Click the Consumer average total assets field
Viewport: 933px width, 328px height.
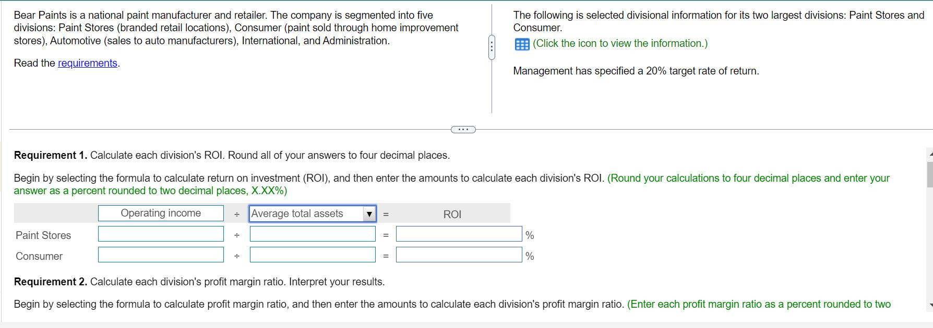tap(313, 255)
